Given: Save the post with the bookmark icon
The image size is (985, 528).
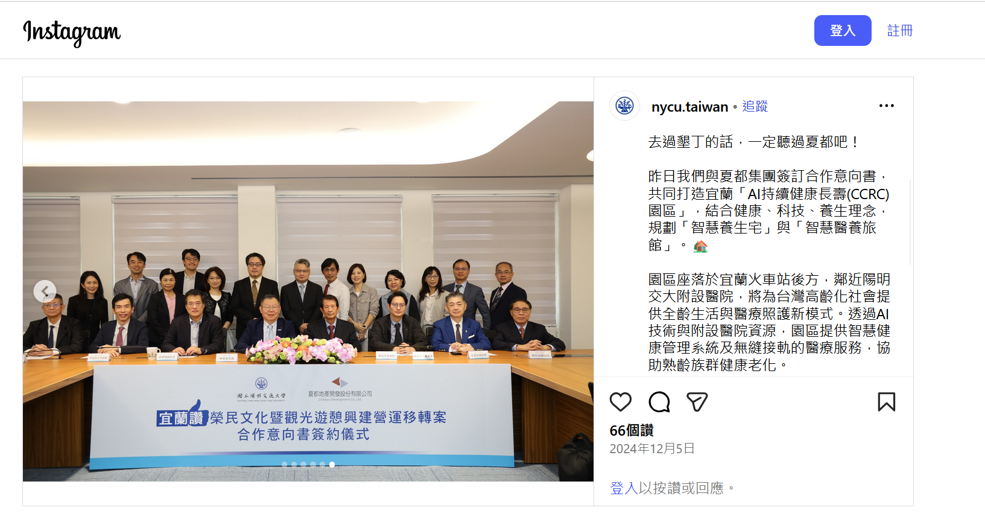Looking at the screenshot, I should [x=887, y=402].
